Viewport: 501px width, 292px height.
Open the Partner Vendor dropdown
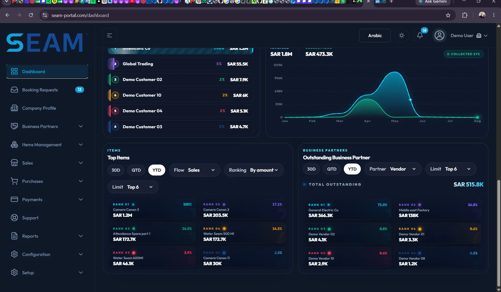(393, 169)
